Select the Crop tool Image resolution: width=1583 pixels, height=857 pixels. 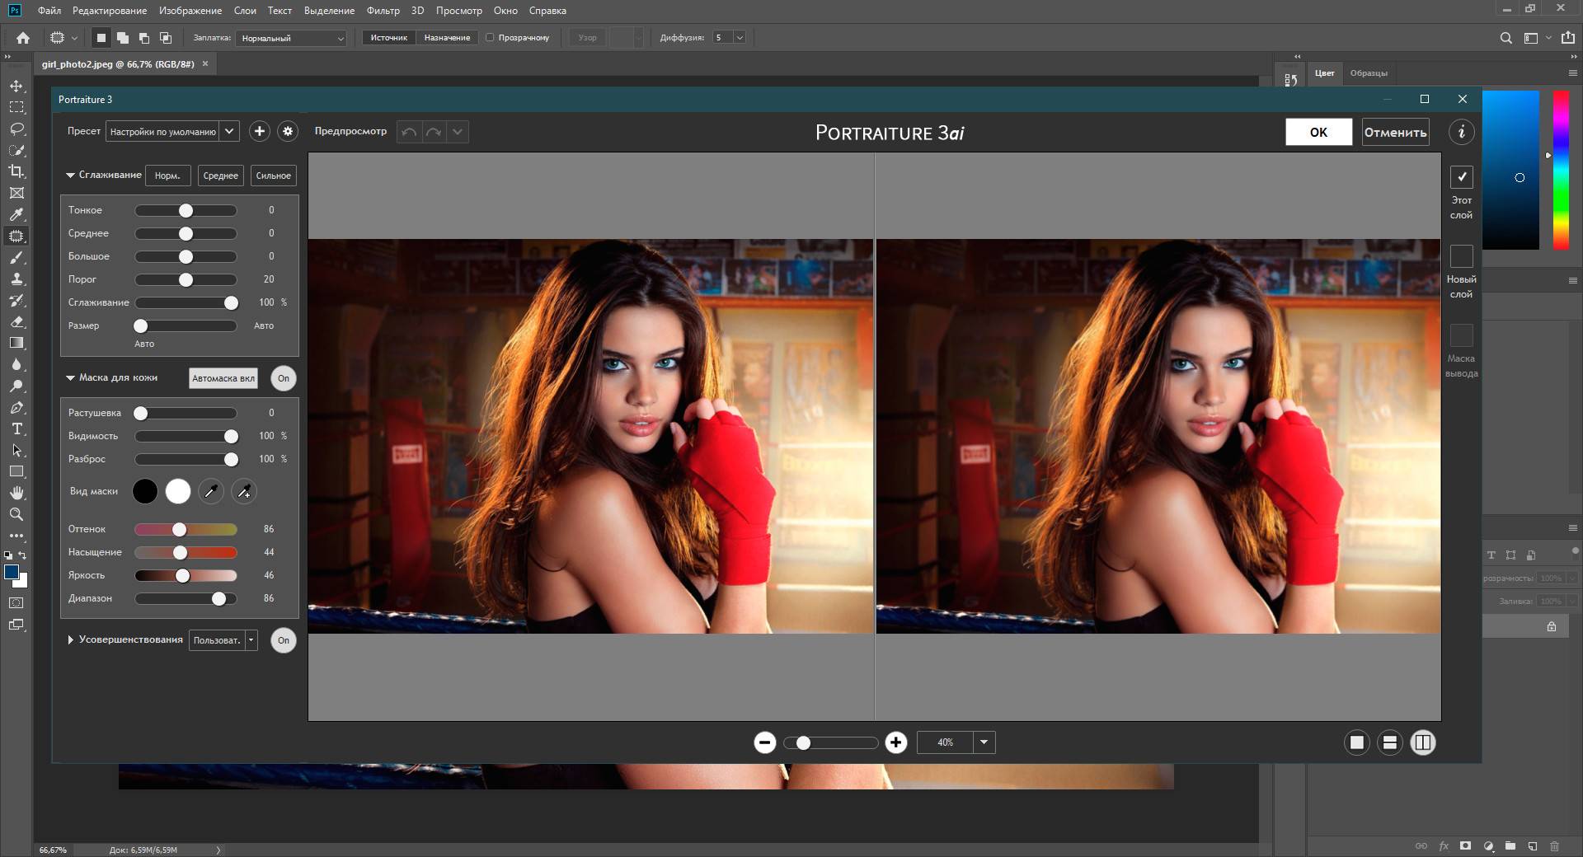16,171
